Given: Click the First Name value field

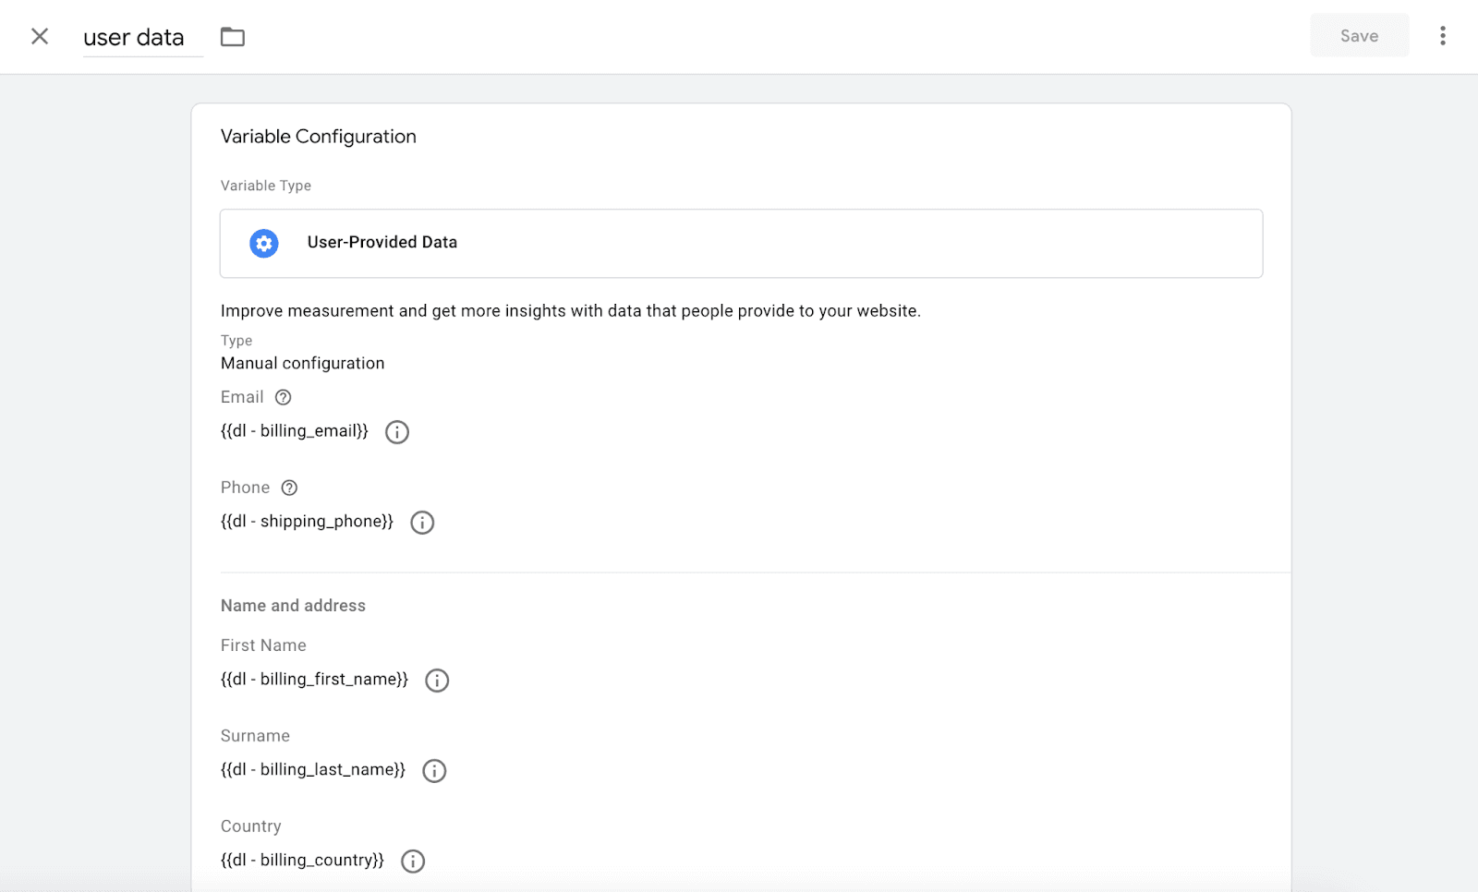Looking at the screenshot, I should click(x=314, y=679).
